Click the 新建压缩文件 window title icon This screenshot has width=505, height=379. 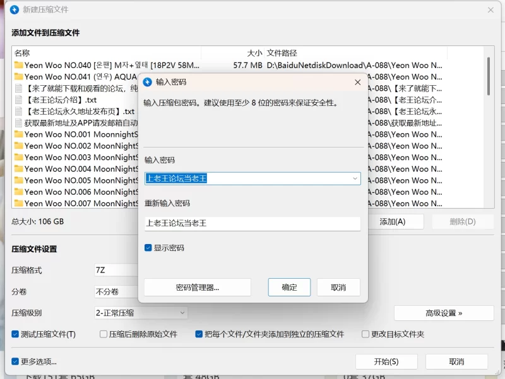pos(14,9)
